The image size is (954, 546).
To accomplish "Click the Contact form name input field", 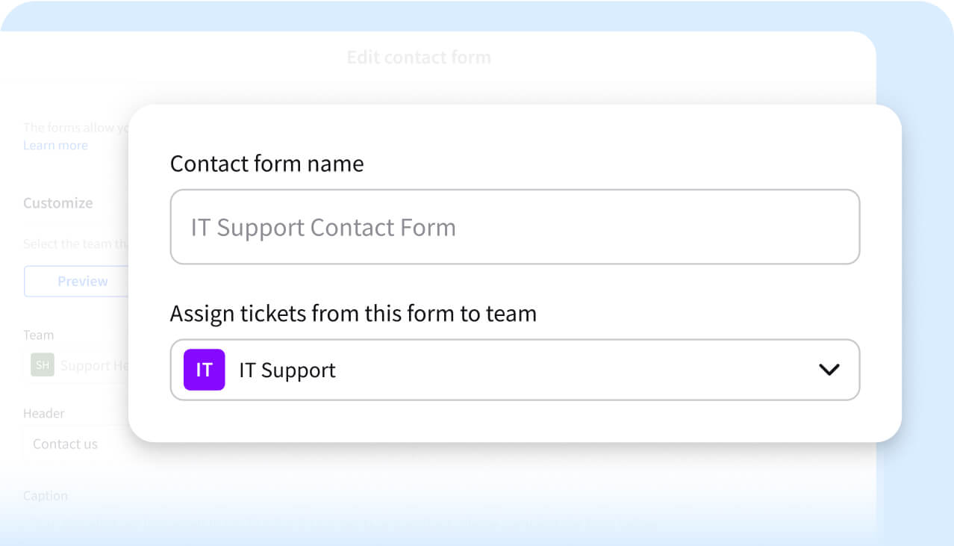I will 515,226.
